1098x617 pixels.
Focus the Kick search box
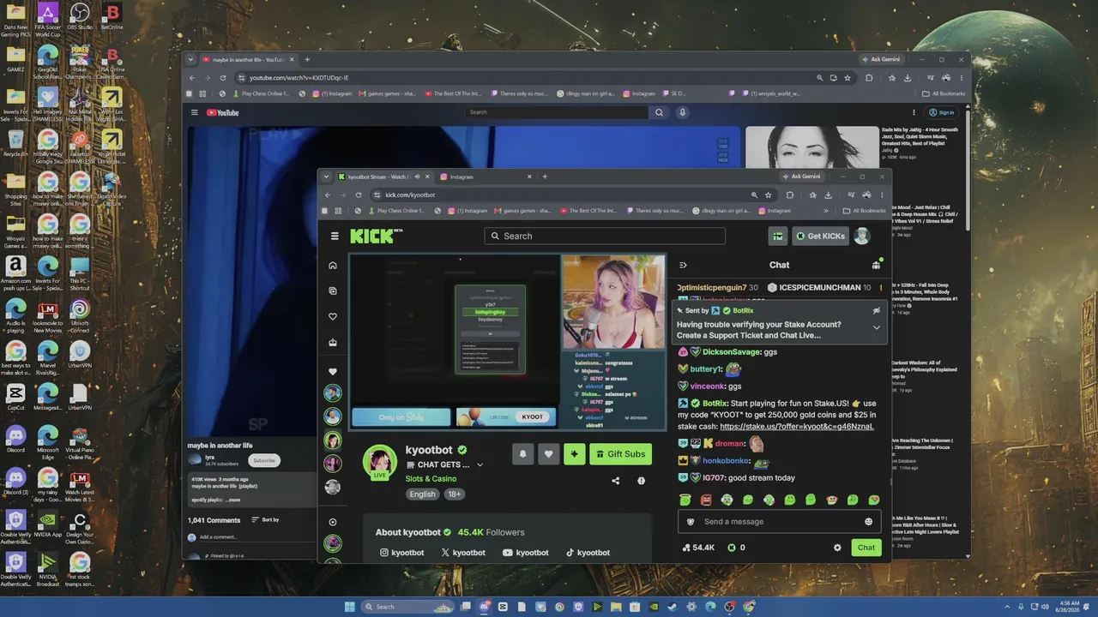(x=605, y=236)
